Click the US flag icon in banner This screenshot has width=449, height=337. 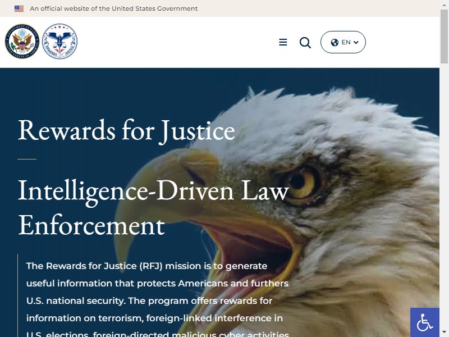tap(19, 8)
